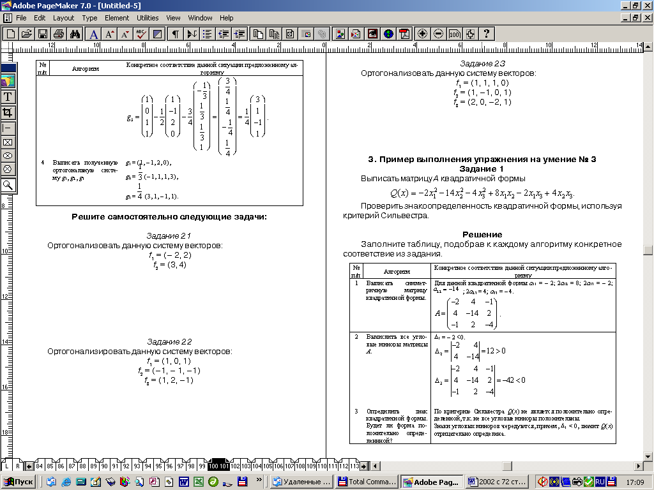Click the Increase Font Size icon
The width and height of the screenshot is (654, 490).
tap(110, 34)
